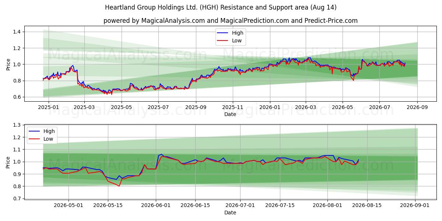Click the 'Price' y-axis label of bottom chart
Viewport: 442px width, 221px height.
click(x=8, y=162)
